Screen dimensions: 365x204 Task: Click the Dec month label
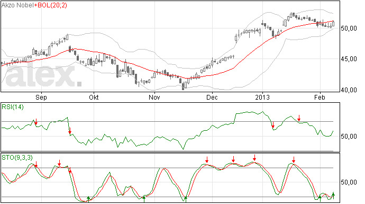tap(212, 97)
